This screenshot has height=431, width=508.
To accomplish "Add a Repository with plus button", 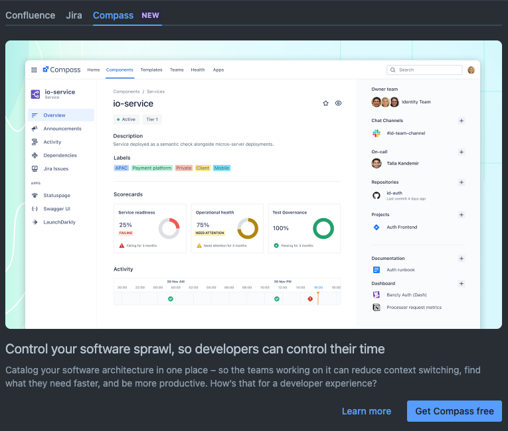I will point(462,182).
